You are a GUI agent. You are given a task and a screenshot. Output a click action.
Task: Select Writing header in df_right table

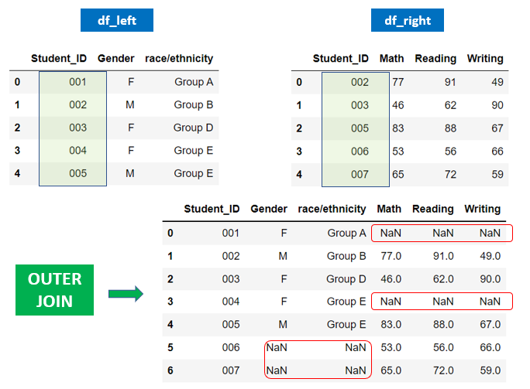pos(485,58)
